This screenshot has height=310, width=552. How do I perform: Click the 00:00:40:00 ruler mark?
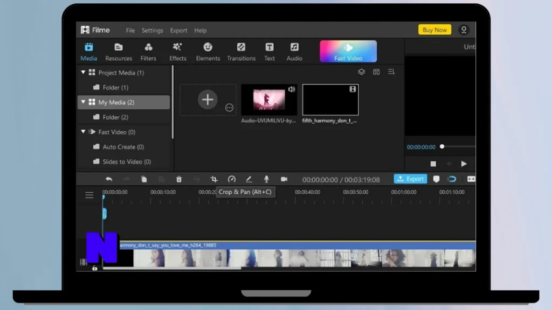[307, 192]
